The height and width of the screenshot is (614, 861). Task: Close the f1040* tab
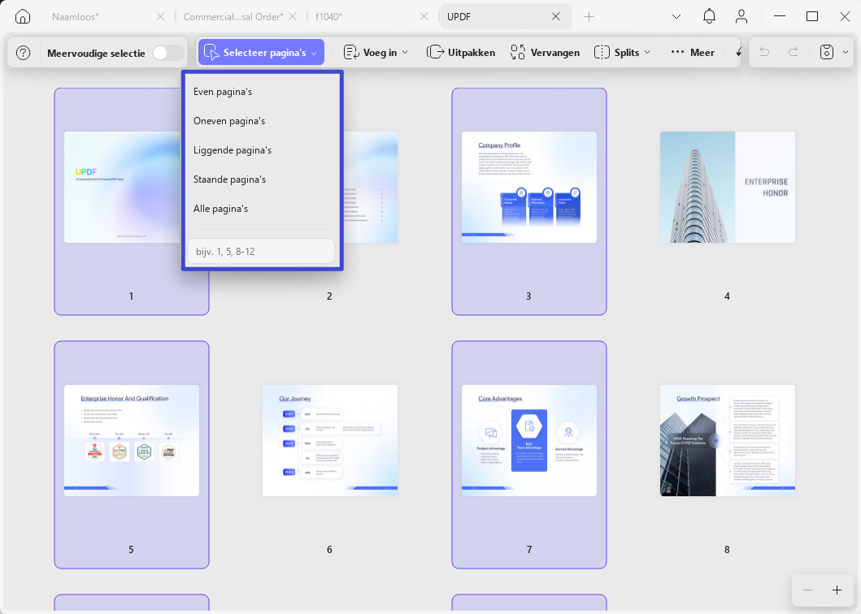pyautogui.click(x=424, y=16)
